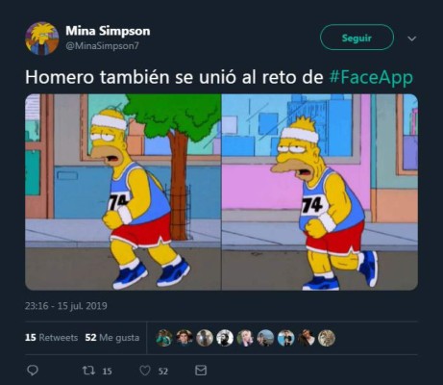Open the #FaceApp hashtag link
This screenshot has height=385, width=443.
[x=371, y=78]
